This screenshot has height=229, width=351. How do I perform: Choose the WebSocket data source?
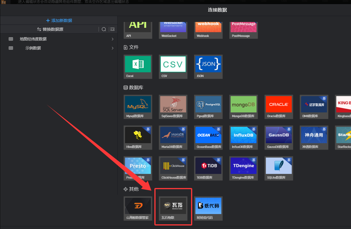[173, 30]
